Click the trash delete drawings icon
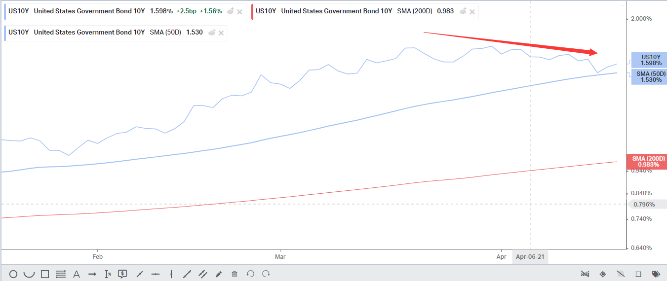Viewport: 667px width, 281px height. 235,274
